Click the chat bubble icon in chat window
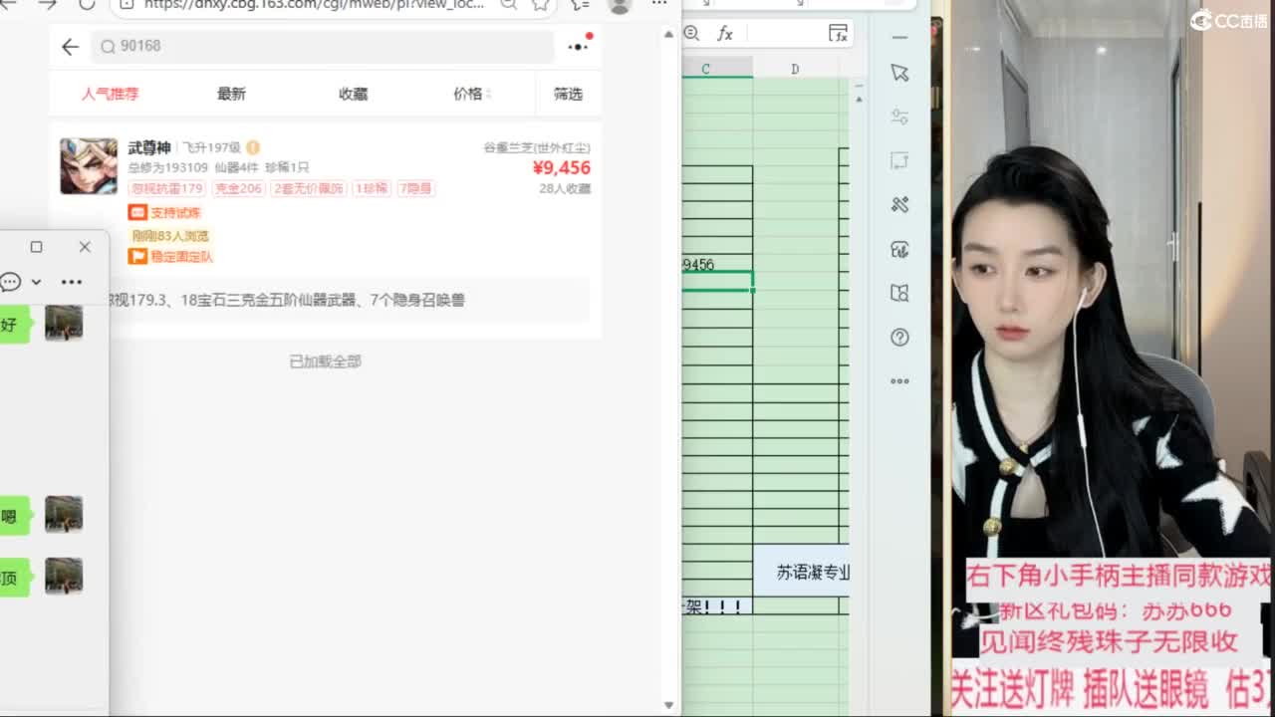Screen dimensions: 1275x717 [11, 282]
